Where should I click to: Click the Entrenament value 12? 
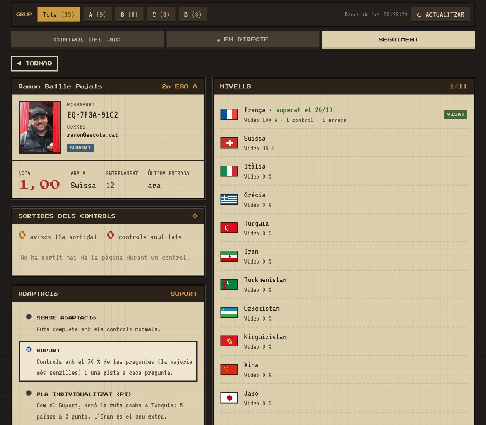[x=110, y=185]
